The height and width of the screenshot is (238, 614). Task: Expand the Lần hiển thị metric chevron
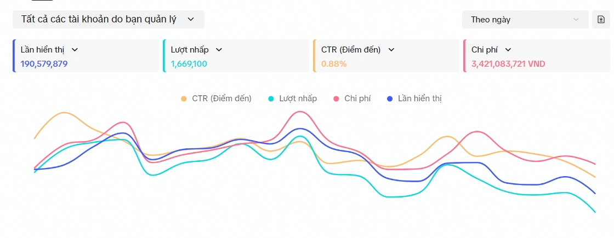[x=75, y=50]
